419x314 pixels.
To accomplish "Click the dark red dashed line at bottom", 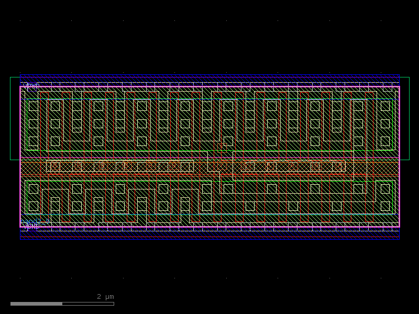I will click(210, 237).
